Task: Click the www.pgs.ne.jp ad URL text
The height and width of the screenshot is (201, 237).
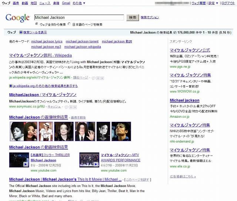Action: [180, 67]
